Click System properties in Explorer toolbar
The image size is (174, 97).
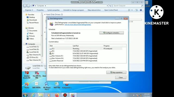click(54, 10)
